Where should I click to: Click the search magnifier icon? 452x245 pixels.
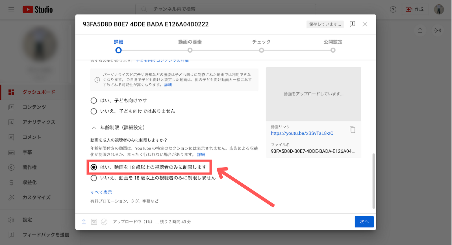pyautogui.click(x=144, y=9)
